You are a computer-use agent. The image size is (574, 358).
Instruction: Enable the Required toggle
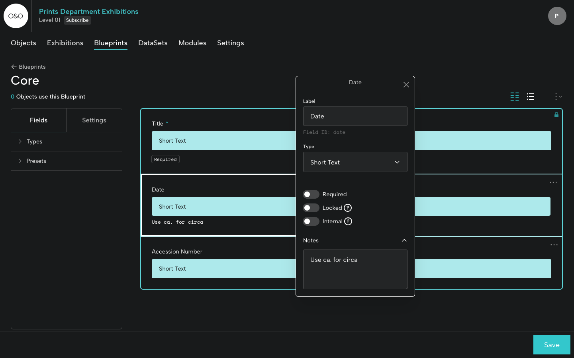[x=311, y=194]
